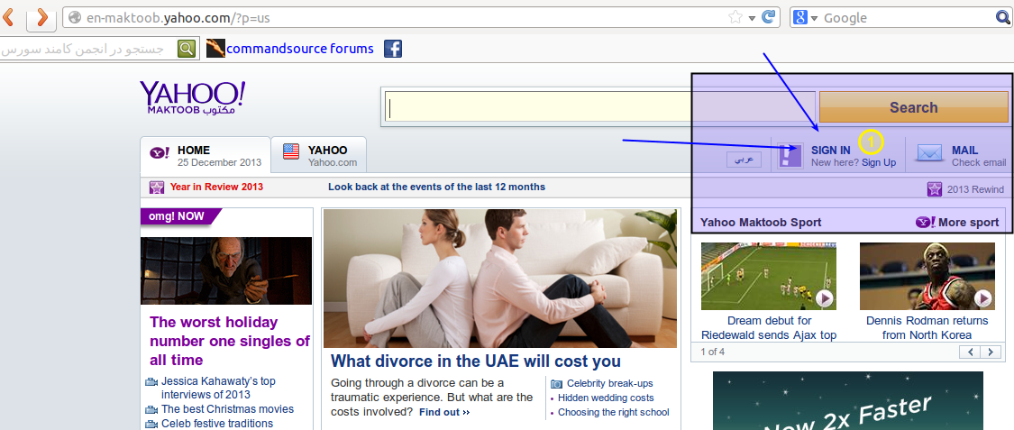The width and height of the screenshot is (1014, 430).
Task: Click the magnifier icon in Google search box
Action: click(x=1003, y=17)
